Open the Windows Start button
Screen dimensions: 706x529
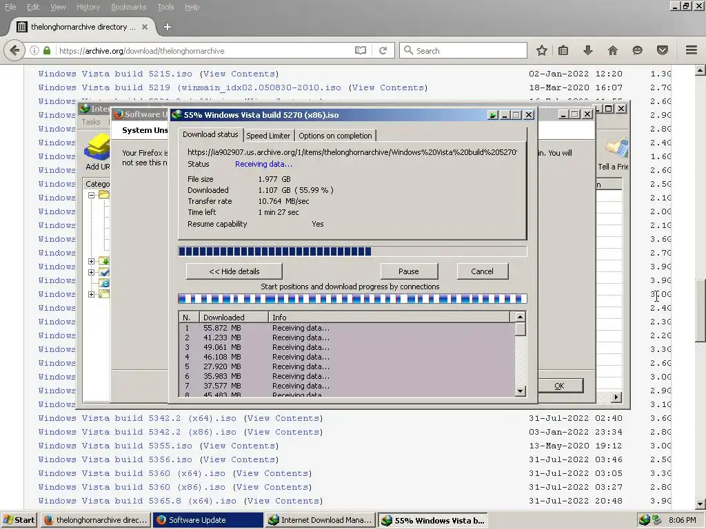pyautogui.click(x=19, y=520)
